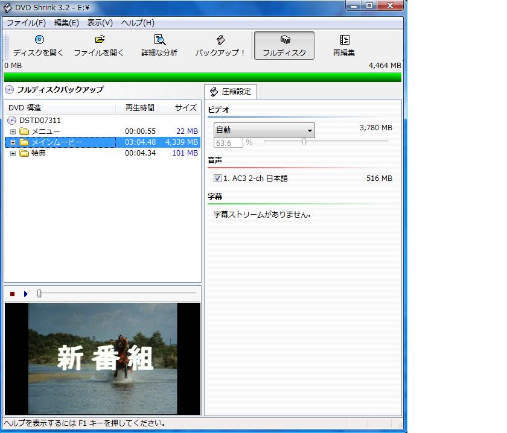This screenshot has width=507, height=433.
Task: Select the DSTD07311 disc root item
Action: [40, 121]
